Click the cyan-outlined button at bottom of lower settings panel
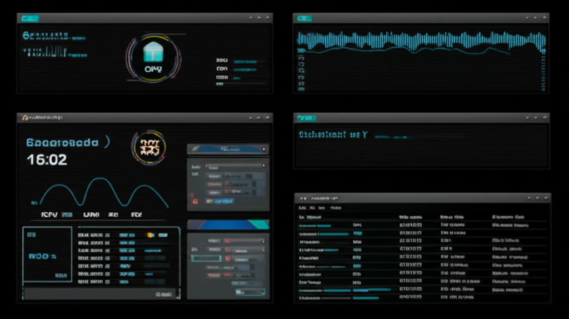Screen dimensions: 569x319 250,292
